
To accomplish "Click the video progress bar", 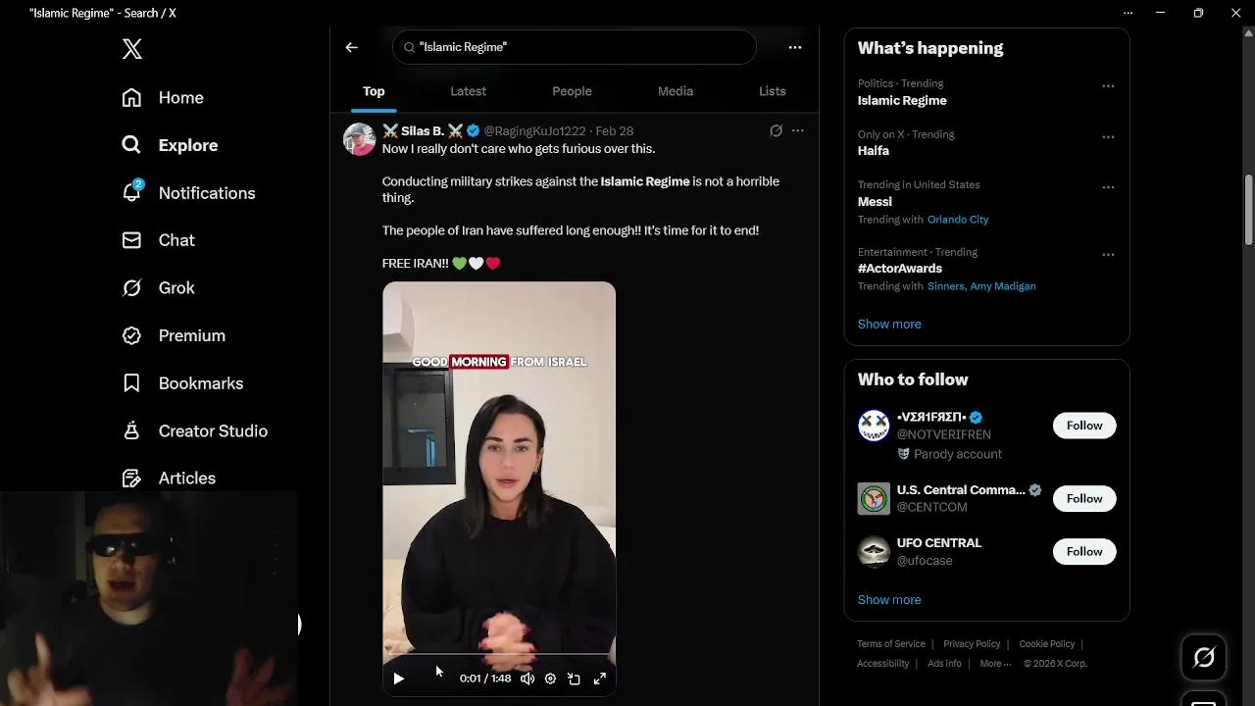I will coord(499,654).
